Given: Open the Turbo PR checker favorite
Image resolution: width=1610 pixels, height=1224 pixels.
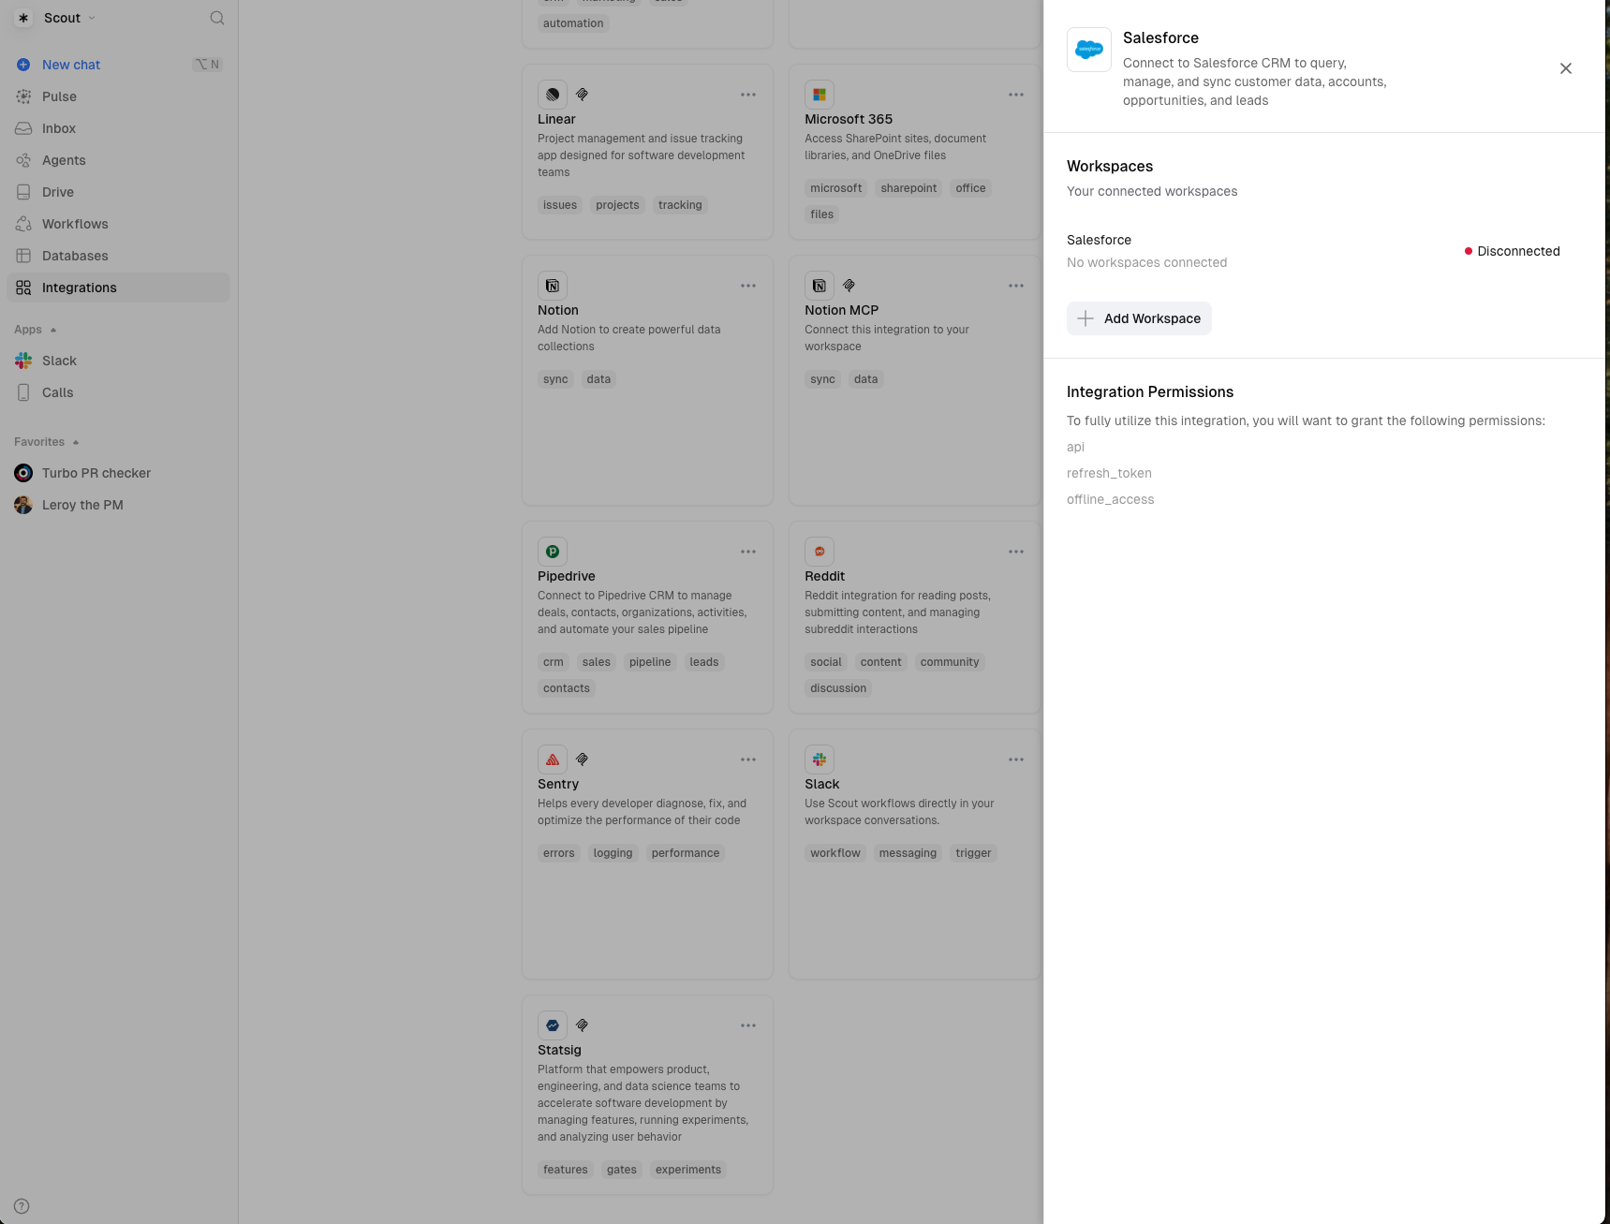Looking at the screenshot, I should pyautogui.click(x=96, y=473).
